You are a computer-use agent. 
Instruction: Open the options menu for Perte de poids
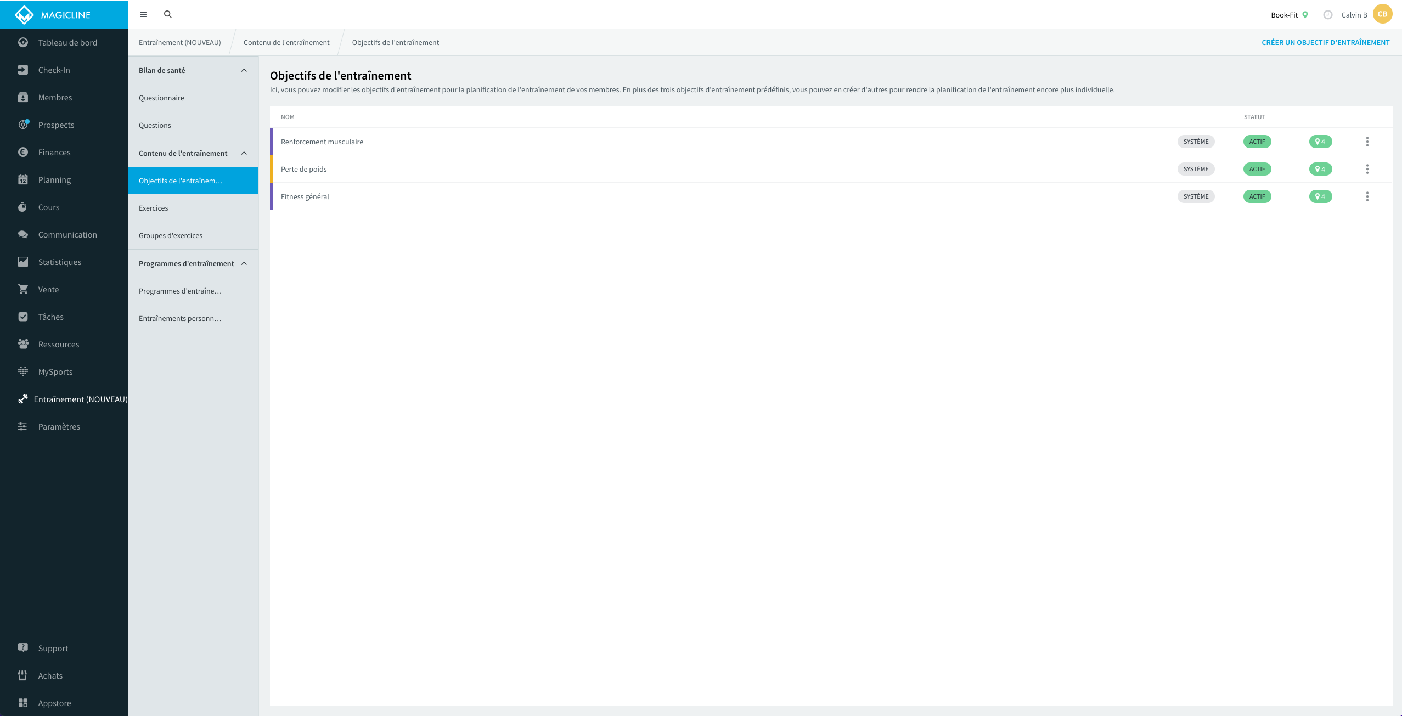[1367, 169]
